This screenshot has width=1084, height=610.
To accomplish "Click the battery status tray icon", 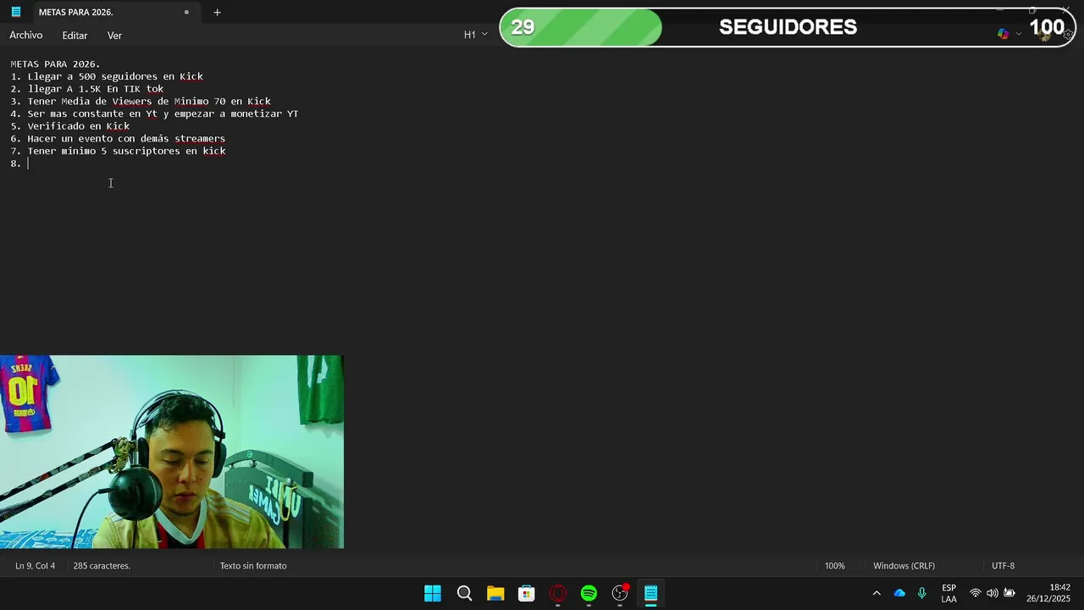I will click(1009, 593).
